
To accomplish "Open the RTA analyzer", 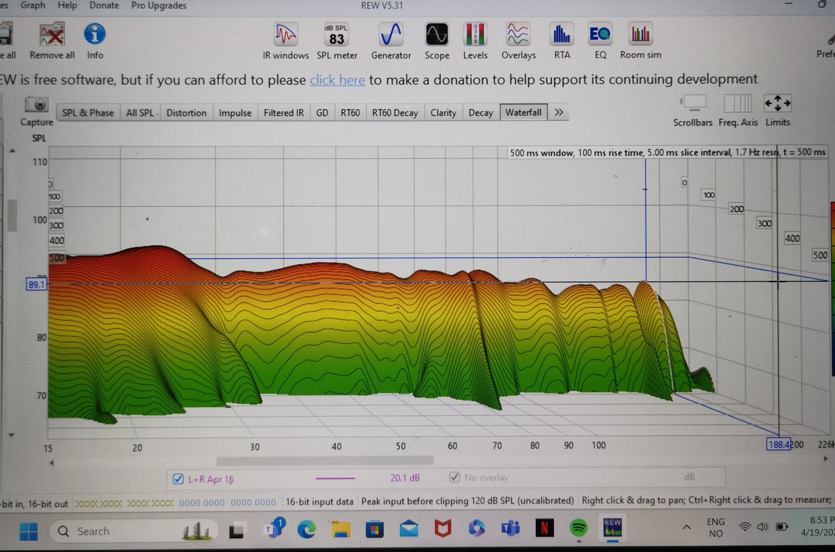I will click(x=562, y=41).
